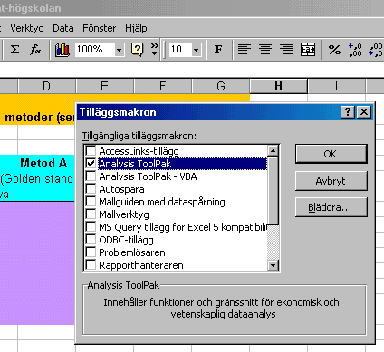
Task: Open the font size dropdown arrow
Action: click(x=197, y=50)
